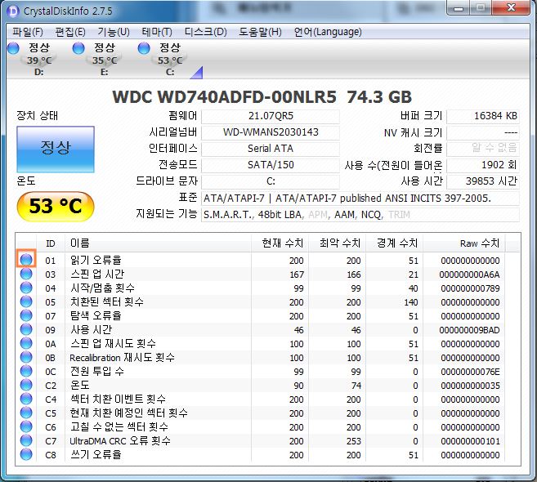Screen dimensions: 537x482
Task: Click status orb for C5 row
Action: [26, 413]
